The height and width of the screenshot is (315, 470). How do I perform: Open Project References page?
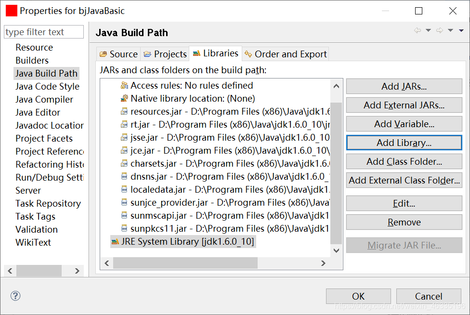click(50, 151)
